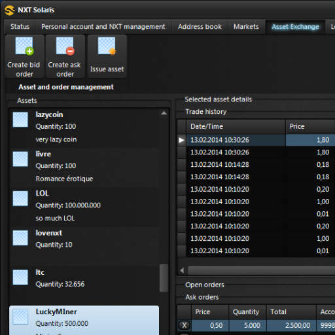Open Personal account and NXT management tab
This screenshot has width=335, height=335.
(103, 27)
